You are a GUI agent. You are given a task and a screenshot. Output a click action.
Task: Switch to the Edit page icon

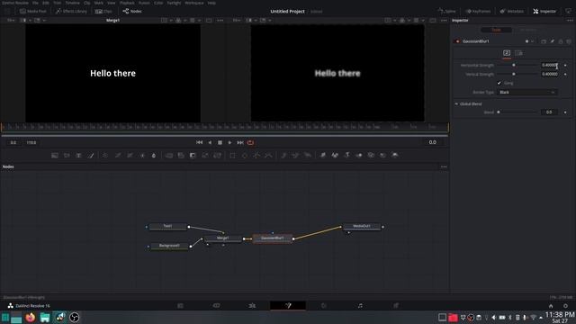click(252, 306)
